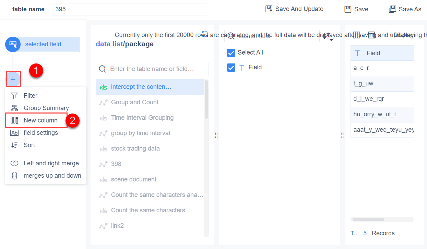Click the refresh icon near the 20000 rows notice

205,34
